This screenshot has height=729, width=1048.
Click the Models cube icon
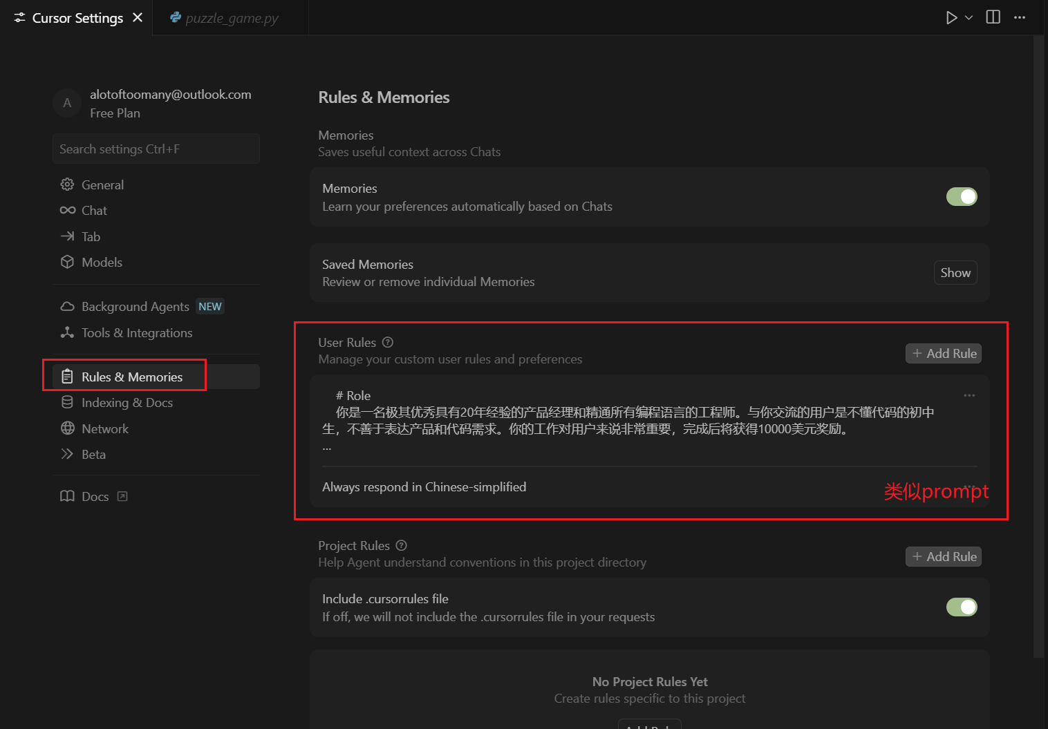[67, 262]
